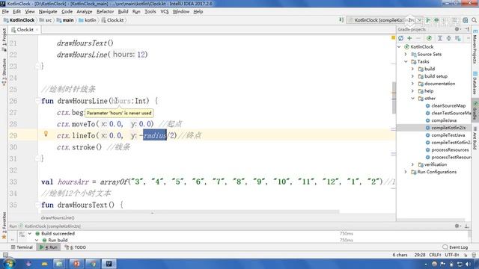Open the Tools menu

click(150, 12)
